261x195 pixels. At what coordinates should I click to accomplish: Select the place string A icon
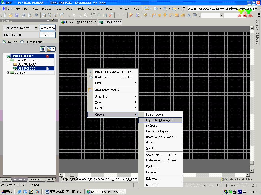(x=189, y=15)
